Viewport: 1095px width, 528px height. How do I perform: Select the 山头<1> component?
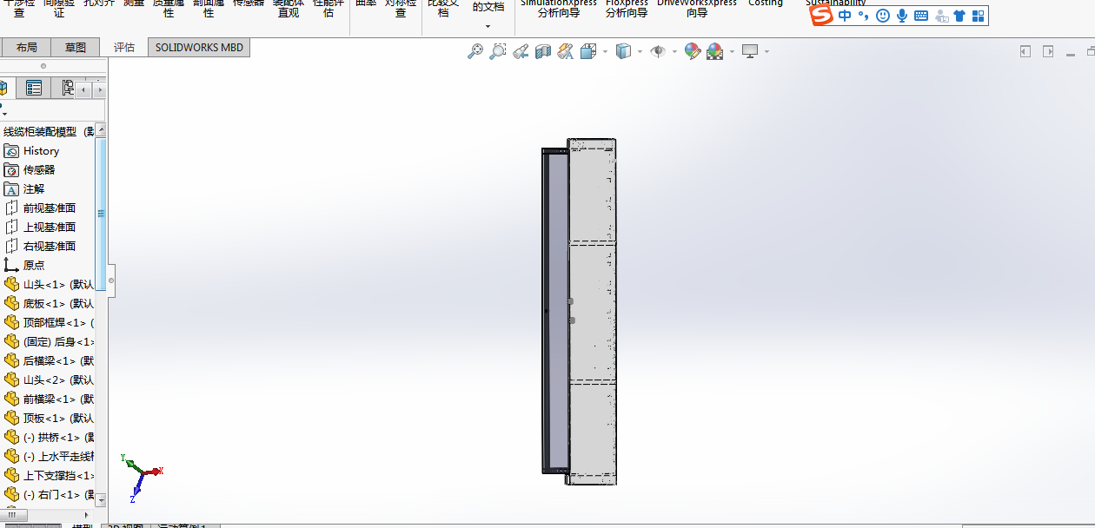tap(50, 284)
